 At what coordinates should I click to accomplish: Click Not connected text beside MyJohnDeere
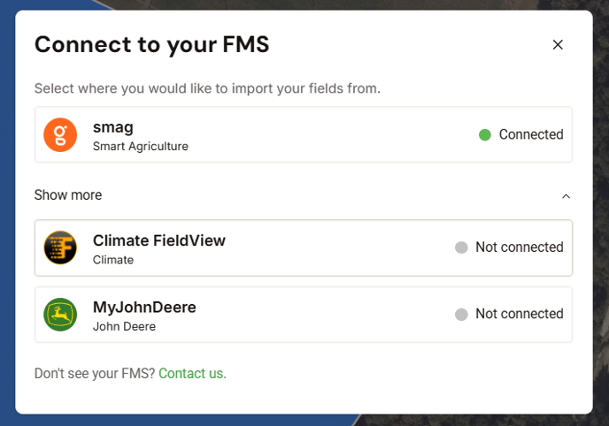pos(519,315)
